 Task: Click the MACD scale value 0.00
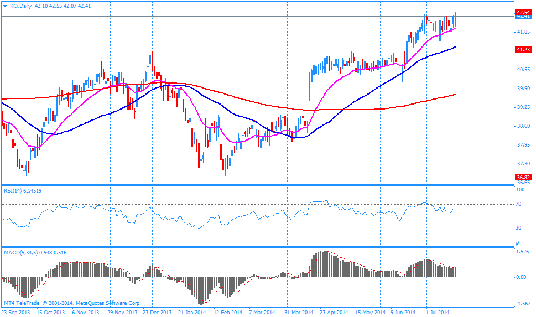[521, 277]
